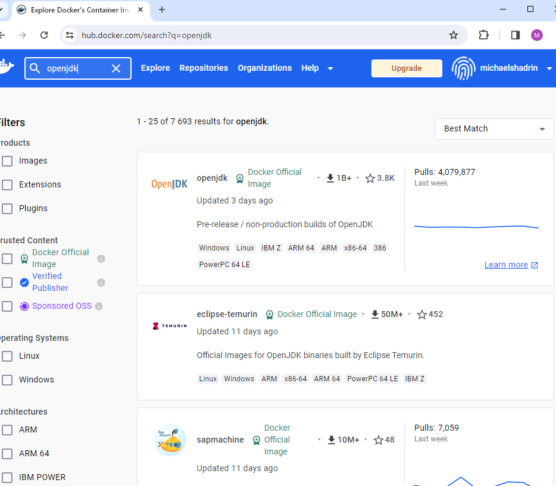Show info for Docker Official Image filter
This screenshot has width=556, height=486.
pos(101,259)
